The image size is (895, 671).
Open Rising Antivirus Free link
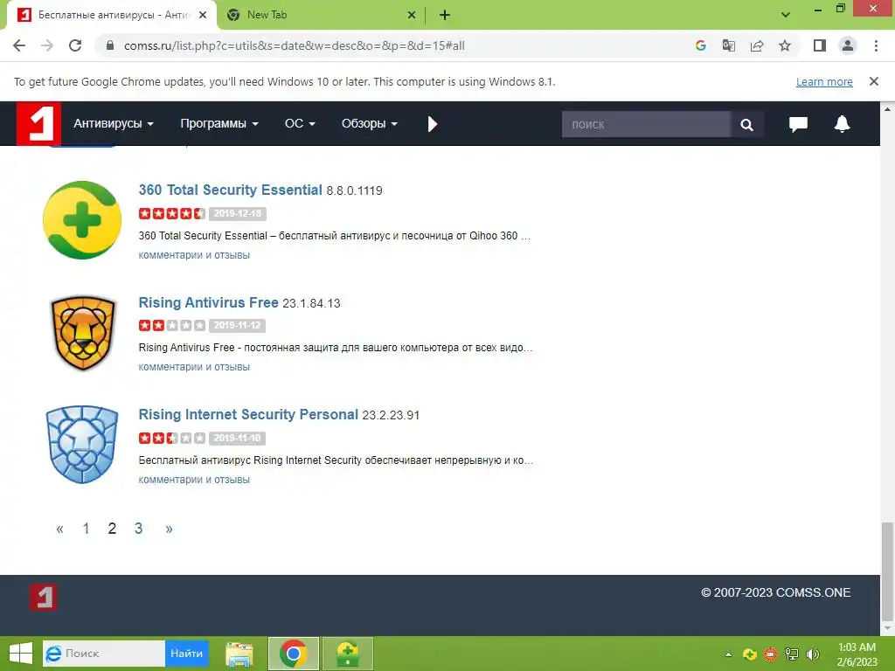208,302
